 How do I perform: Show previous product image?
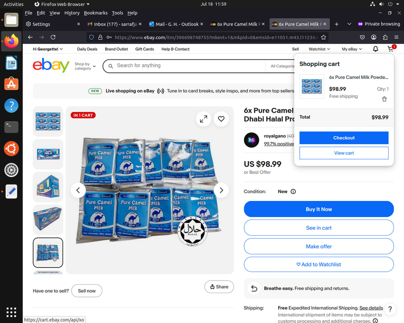(x=78, y=190)
